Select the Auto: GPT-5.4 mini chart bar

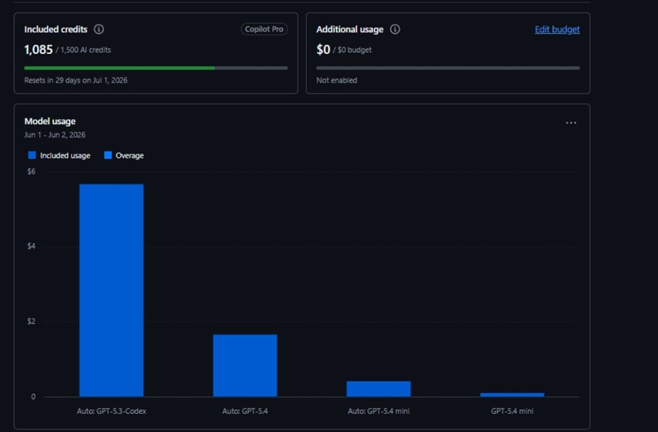379,389
